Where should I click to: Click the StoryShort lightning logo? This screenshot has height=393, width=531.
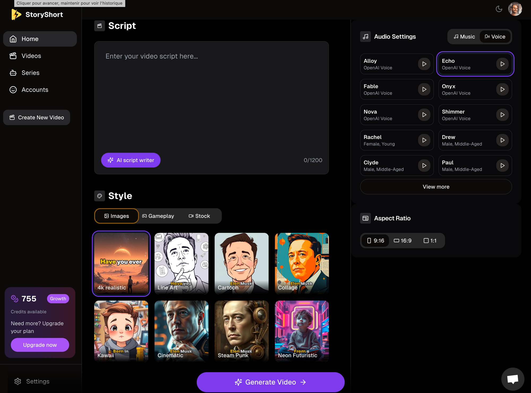[x=16, y=15]
